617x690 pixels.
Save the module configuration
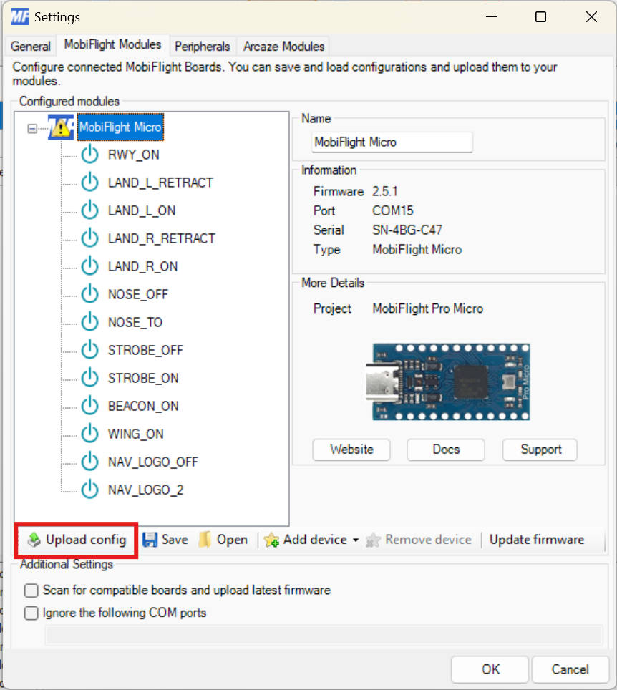pyautogui.click(x=165, y=540)
